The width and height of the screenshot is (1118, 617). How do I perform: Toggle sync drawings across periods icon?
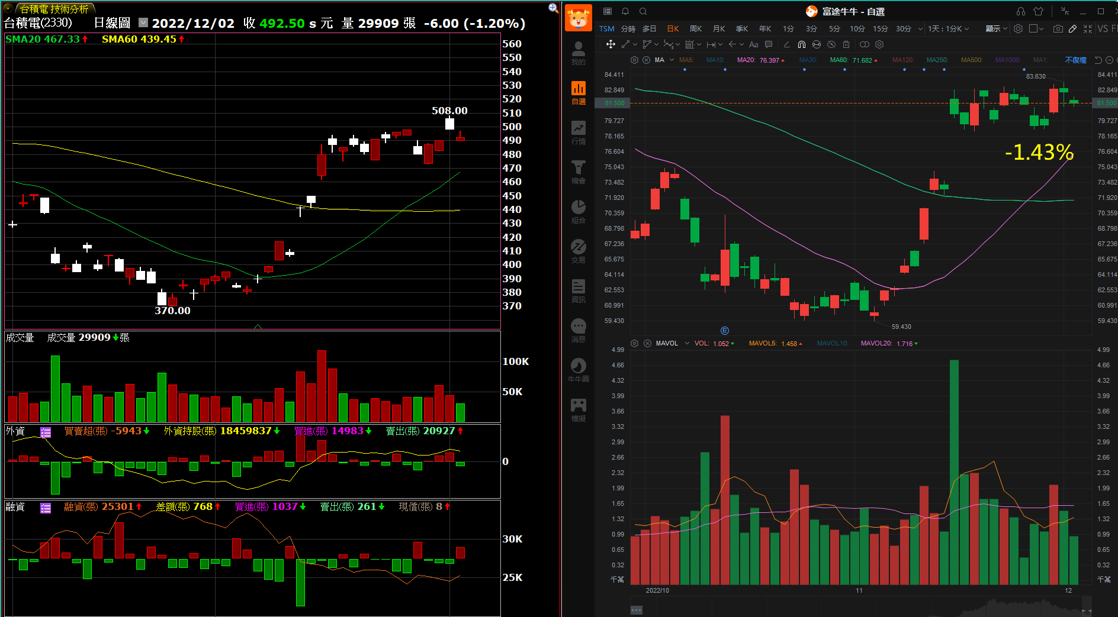pyautogui.click(x=817, y=44)
